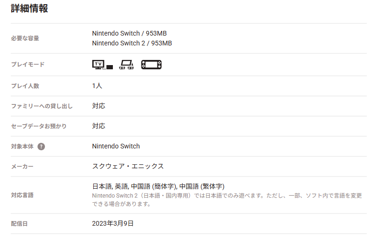Select the セーブデータお預かり label
Viewport: 378px width, 236px height.
pyautogui.click(x=39, y=126)
